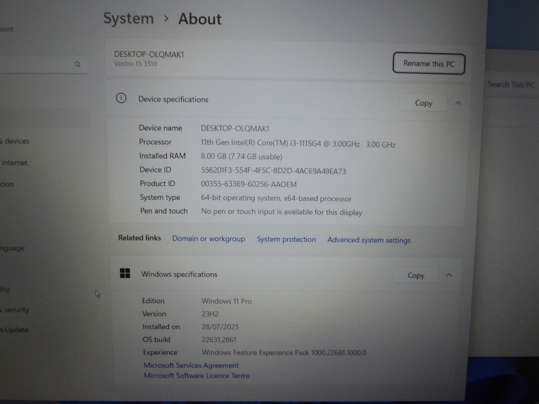Screen dimensions: 539x404
Task: Go back to System in breadcrumb
Action: tap(128, 19)
